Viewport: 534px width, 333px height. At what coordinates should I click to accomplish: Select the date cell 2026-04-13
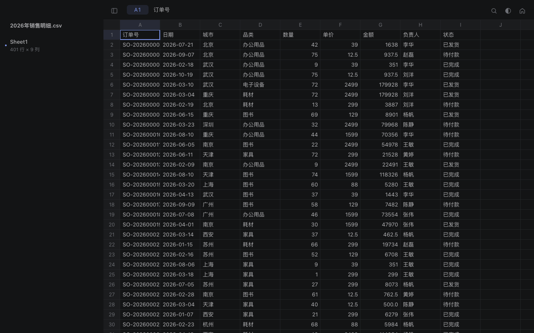tap(180, 195)
